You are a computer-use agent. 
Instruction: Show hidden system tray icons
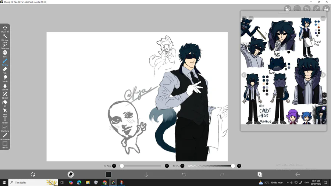coord(288,183)
